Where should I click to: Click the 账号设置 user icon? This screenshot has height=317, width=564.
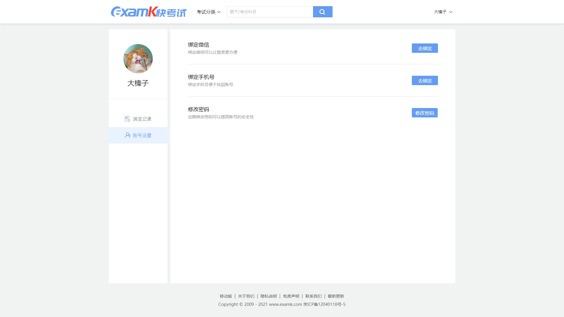127,135
